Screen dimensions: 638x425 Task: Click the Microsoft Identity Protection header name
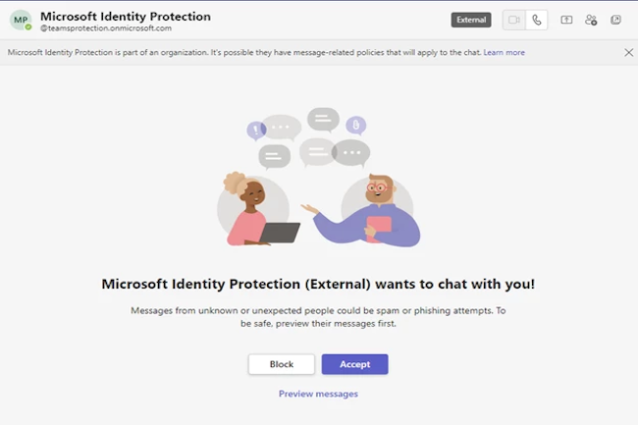pyautogui.click(x=126, y=16)
